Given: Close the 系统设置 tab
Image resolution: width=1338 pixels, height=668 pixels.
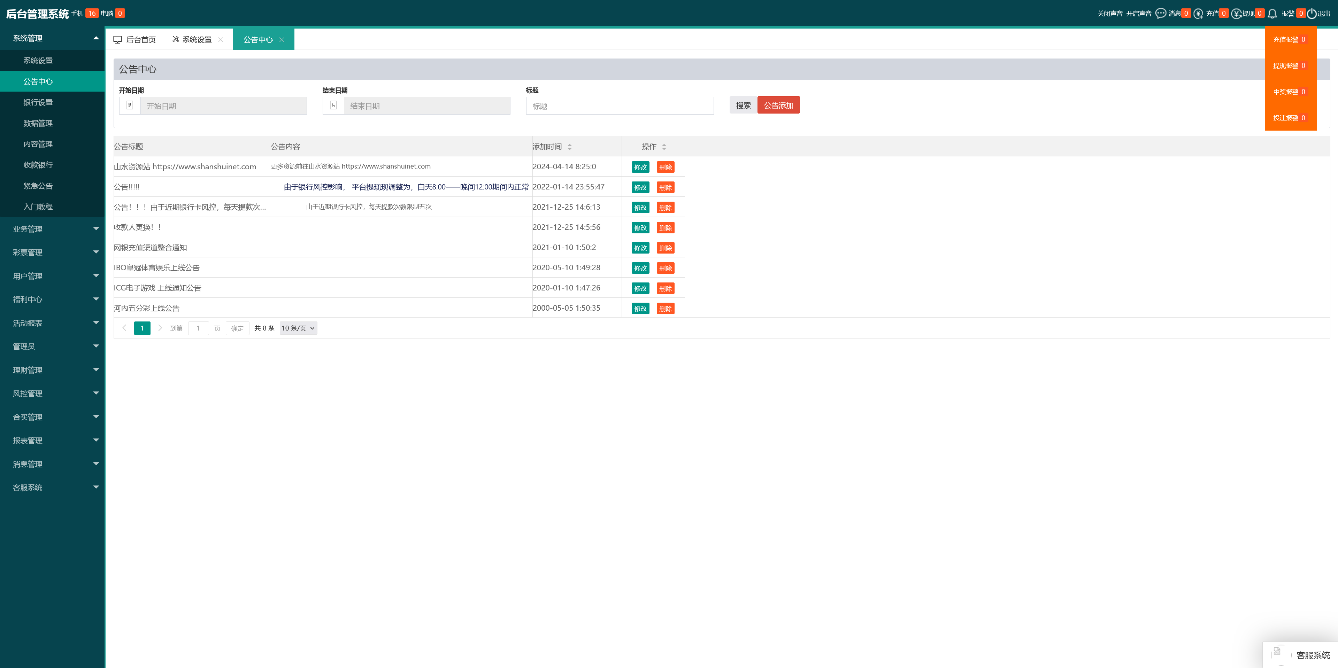Looking at the screenshot, I should click(221, 39).
